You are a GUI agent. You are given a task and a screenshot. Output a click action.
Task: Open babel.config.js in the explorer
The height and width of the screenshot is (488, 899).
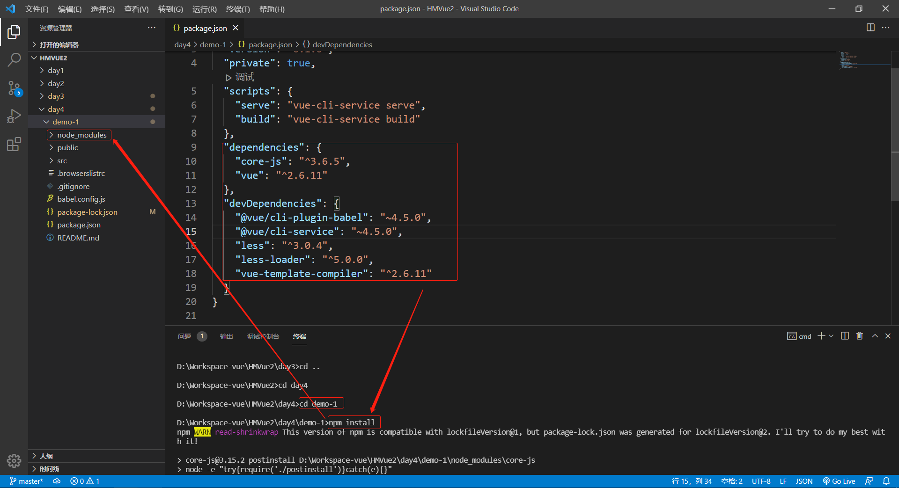pos(97,199)
